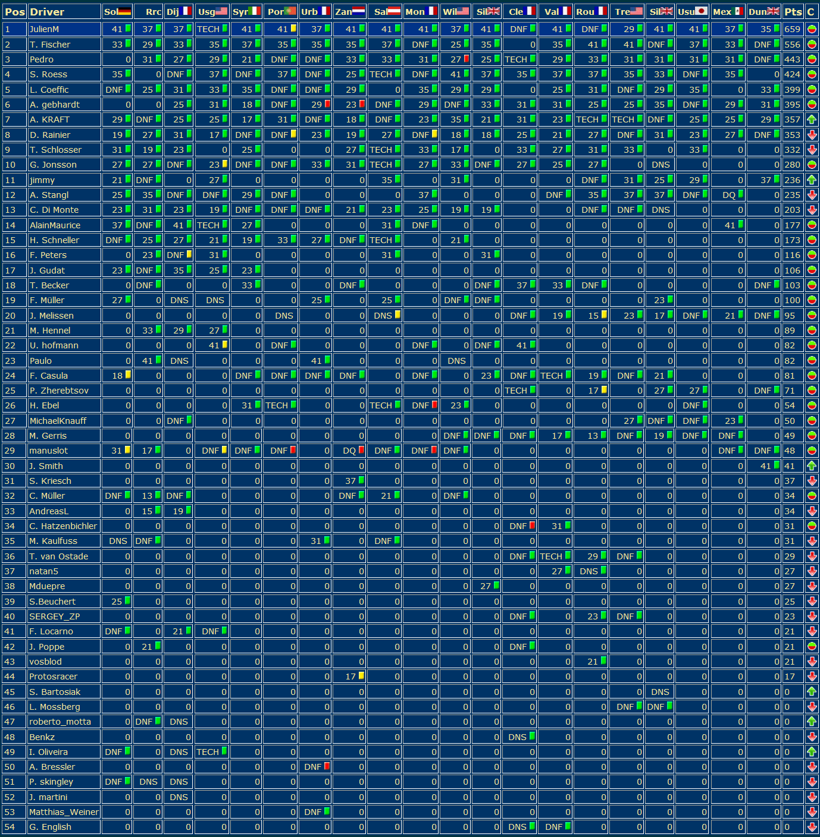
Task: Open driver C. Hatzenbichler's name
Action: pyautogui.click(x=63, y=526)
